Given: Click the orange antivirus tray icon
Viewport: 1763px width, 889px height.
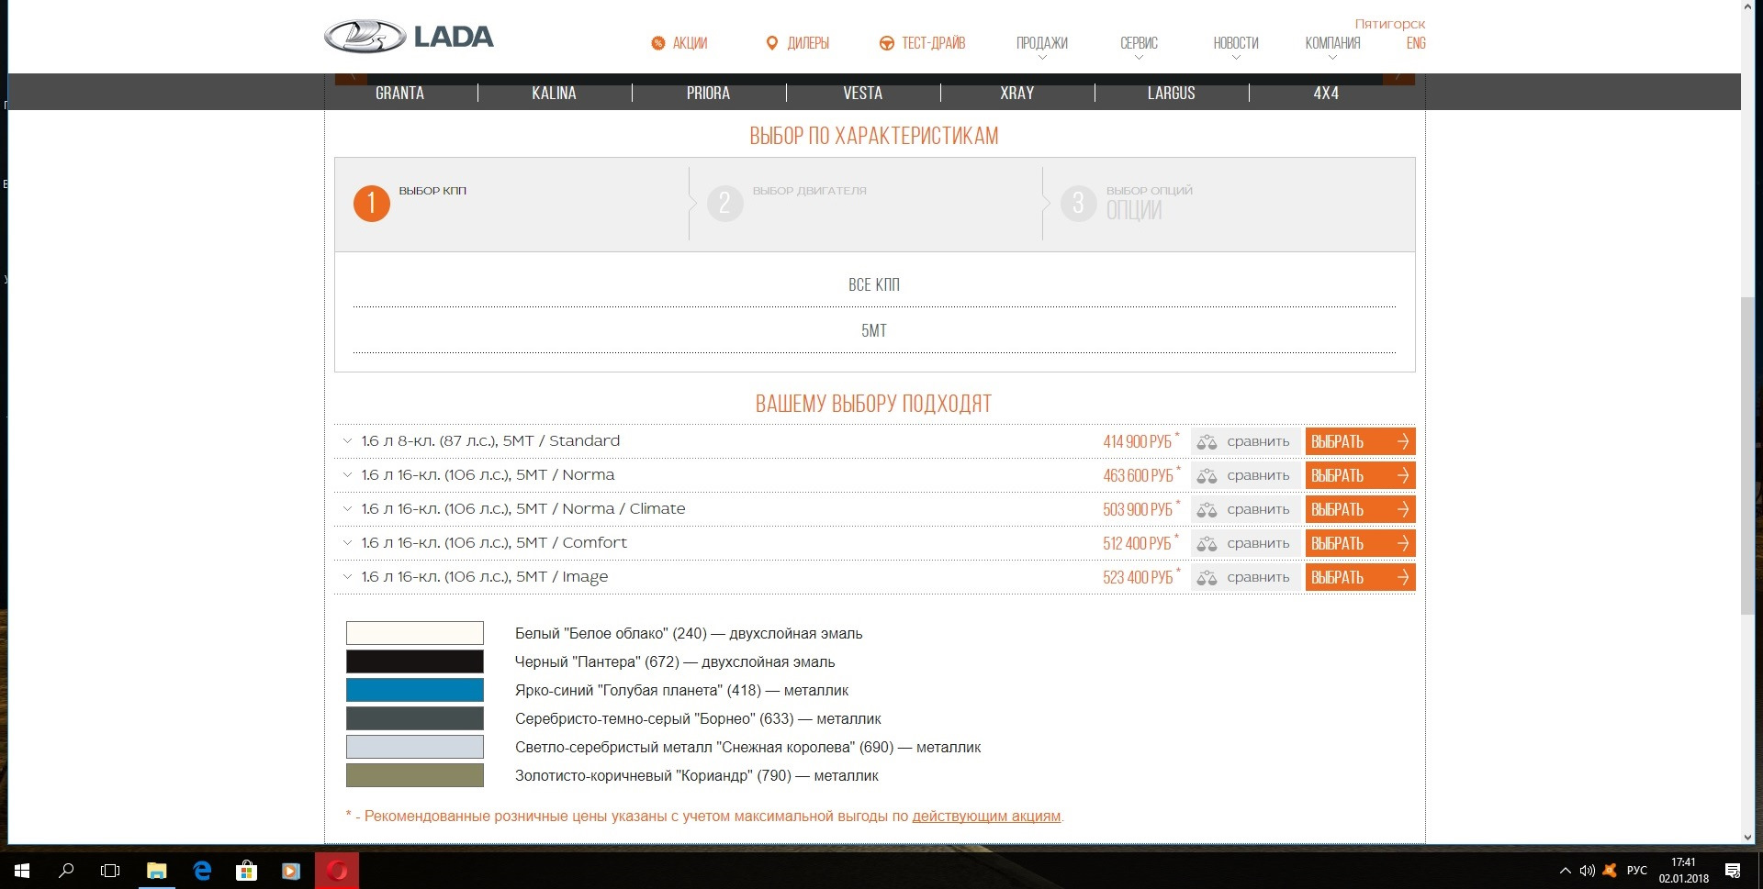Looking at the screenshot, I should 1609,871.
